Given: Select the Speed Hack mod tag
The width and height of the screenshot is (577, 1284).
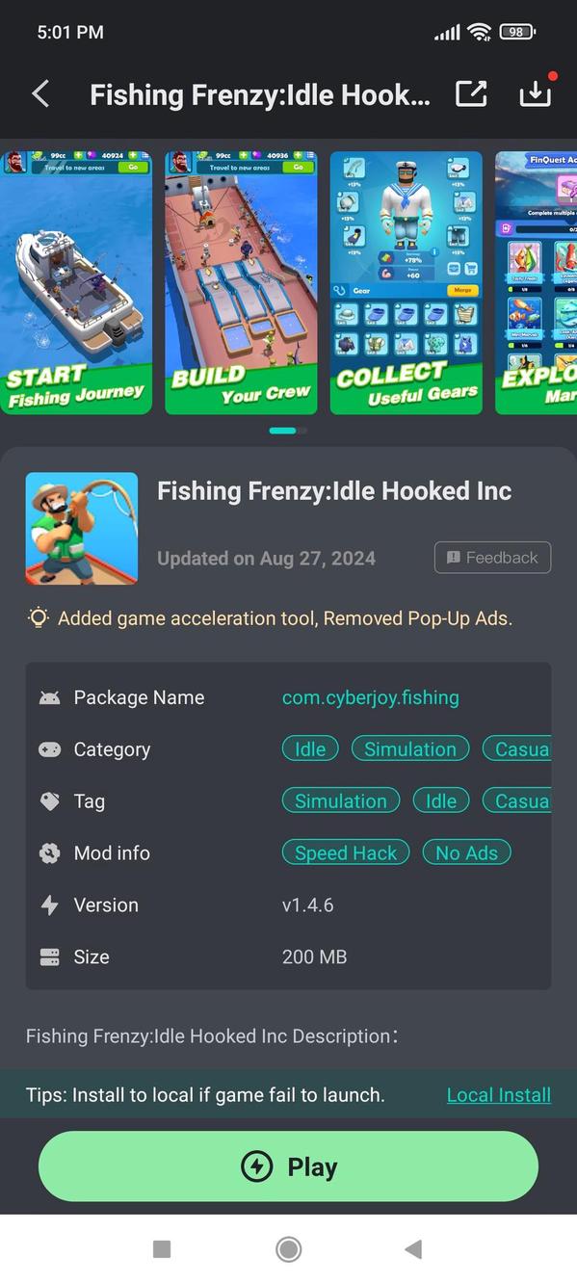Looking at the screenshot, I should (x=345, y=852).
